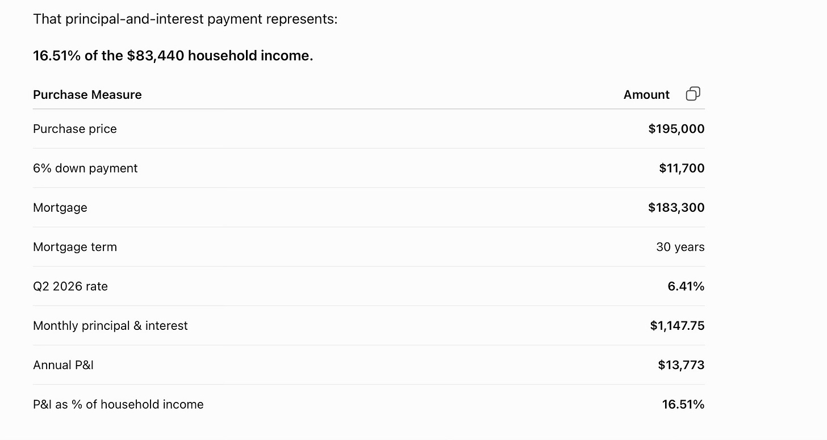Select the Purchase Measure column header
This screenshot has width=827, height=440.
click(87, 95)
